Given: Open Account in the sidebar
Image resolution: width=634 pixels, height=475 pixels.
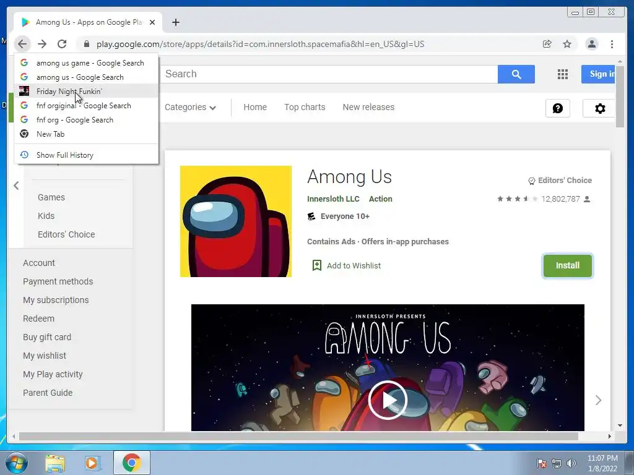Looking at the screenshot, I should (39, 262).
